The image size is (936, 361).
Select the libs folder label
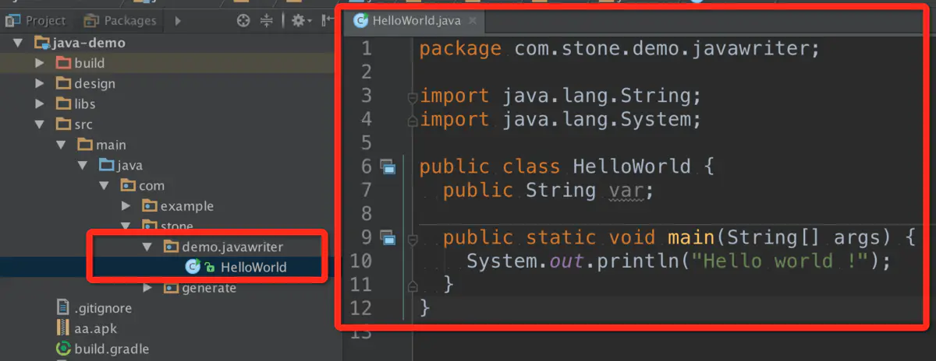pos(85,103)
